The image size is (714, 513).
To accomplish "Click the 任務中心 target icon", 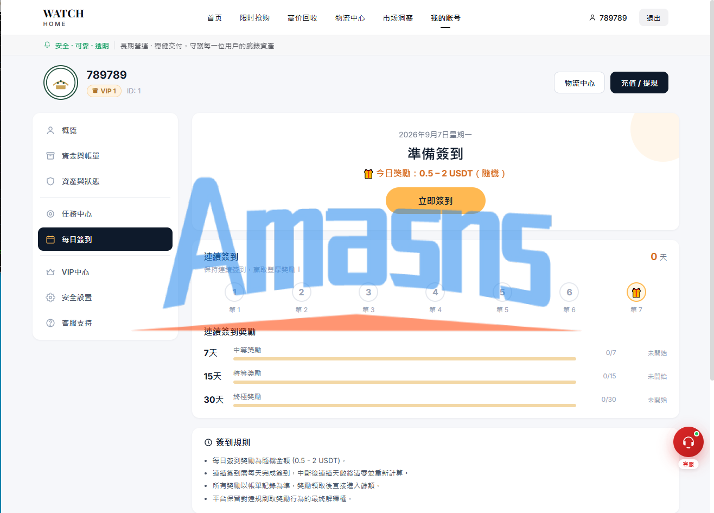I will [50, 214].
